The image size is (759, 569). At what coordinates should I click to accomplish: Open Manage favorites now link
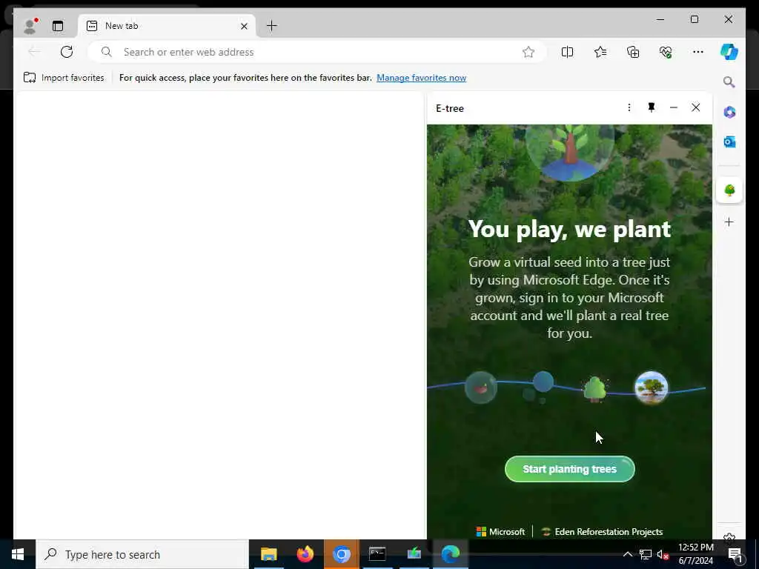click(x=421, y=78)
